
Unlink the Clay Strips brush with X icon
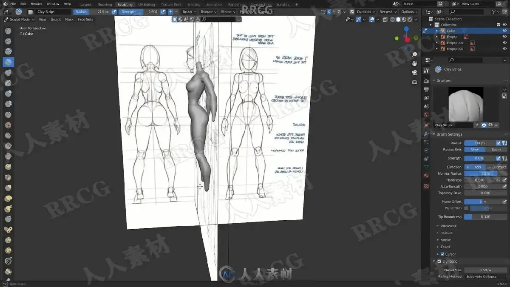click(496, 125)
